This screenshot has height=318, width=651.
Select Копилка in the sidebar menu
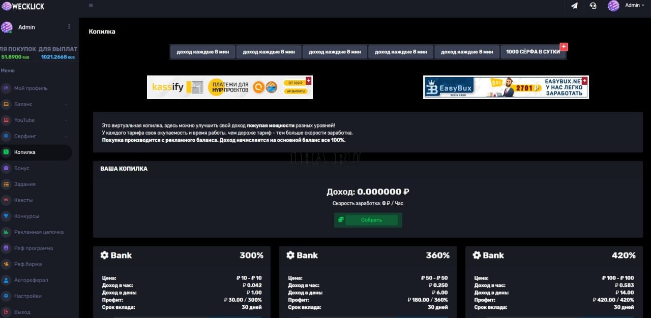point(24,152)
